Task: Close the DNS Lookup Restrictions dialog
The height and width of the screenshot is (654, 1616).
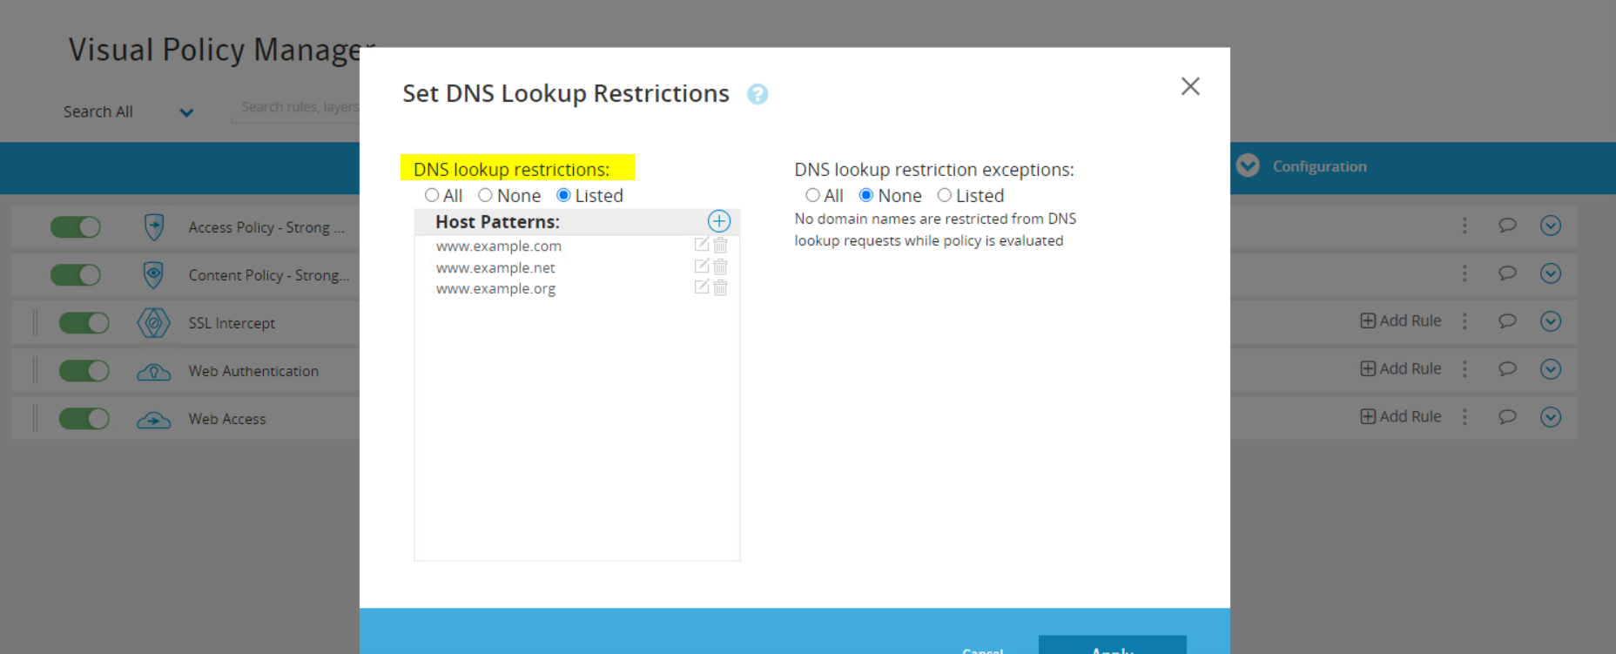Action: click(1190, 86)
